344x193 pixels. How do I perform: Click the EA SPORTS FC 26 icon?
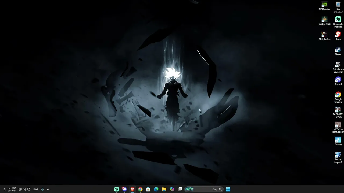click(x=338, y=112)
